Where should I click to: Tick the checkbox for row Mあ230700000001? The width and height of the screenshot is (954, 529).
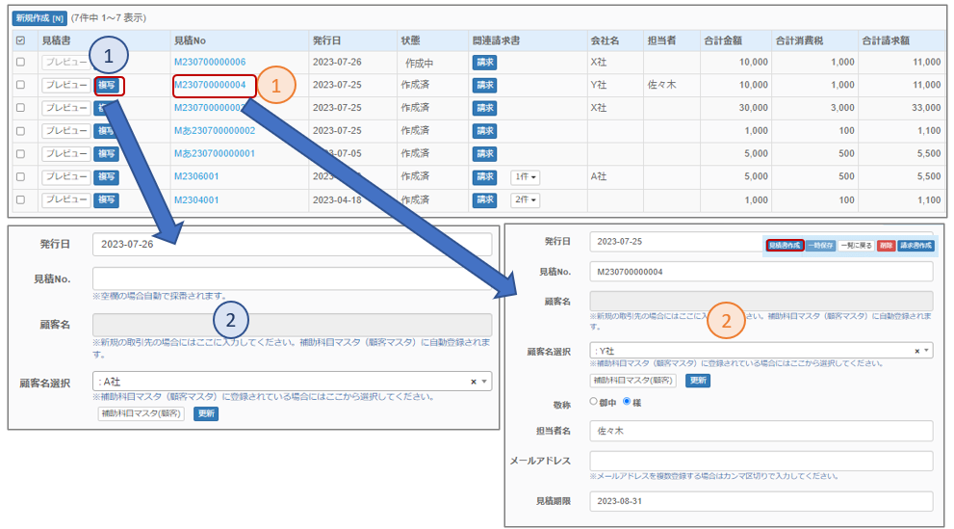click(20, 154)
